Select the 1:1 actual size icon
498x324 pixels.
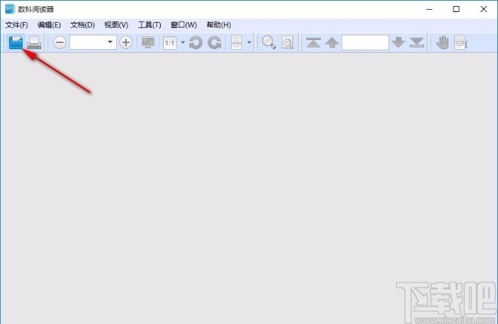170,42
